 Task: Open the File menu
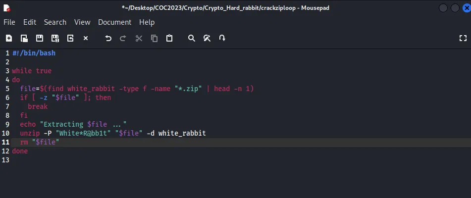coord(9,22)
